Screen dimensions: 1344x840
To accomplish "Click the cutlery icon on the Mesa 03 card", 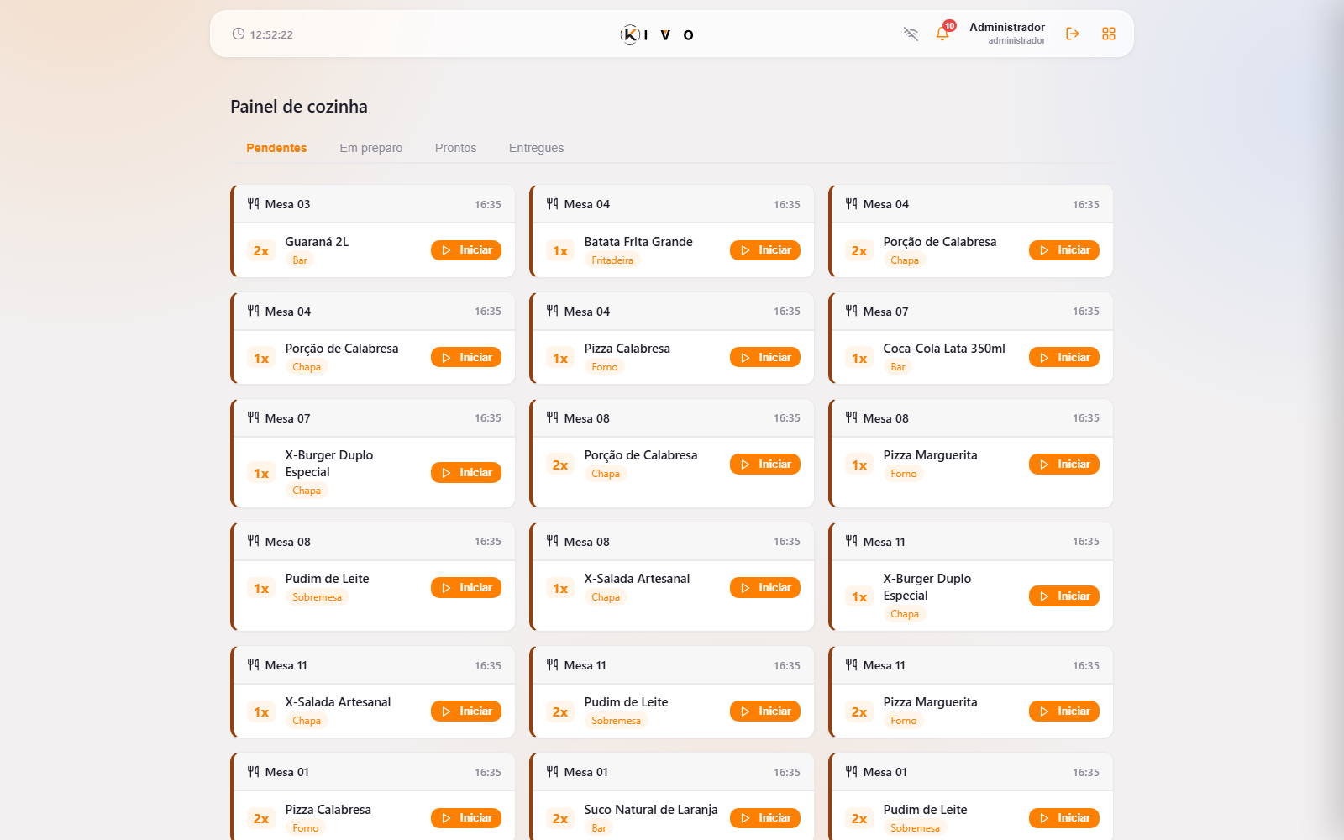I will (x=253, y=203).
